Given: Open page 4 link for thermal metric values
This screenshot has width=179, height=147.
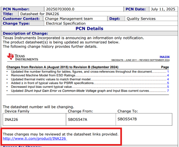Looking at the screenshot, I should click(x=168, y=79).
